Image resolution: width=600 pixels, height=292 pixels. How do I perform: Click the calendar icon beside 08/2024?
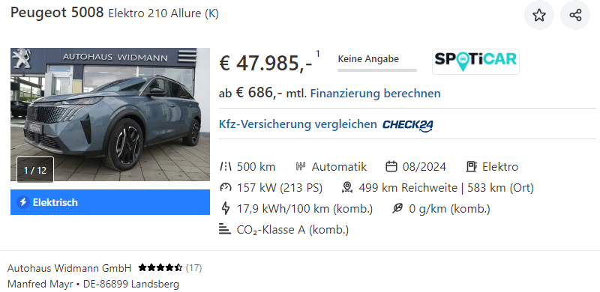[391, 167]
